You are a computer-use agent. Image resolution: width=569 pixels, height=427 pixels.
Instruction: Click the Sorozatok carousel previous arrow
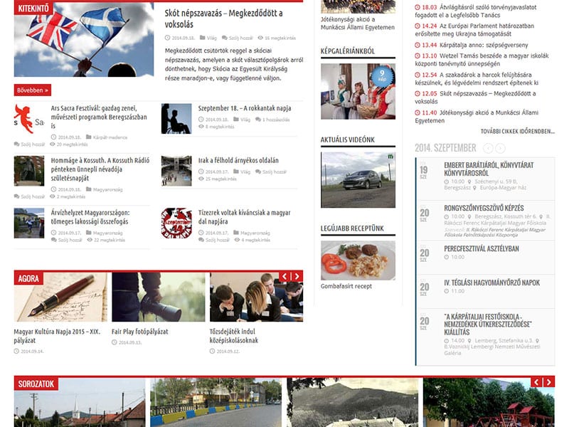536,382
